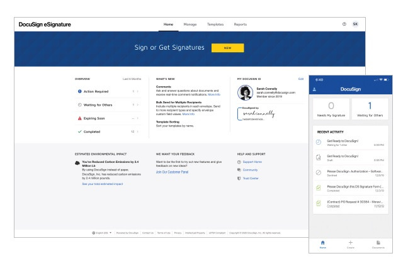
Task: Click Edit next to My DocuSign ID
Action: tap(299, 79)
